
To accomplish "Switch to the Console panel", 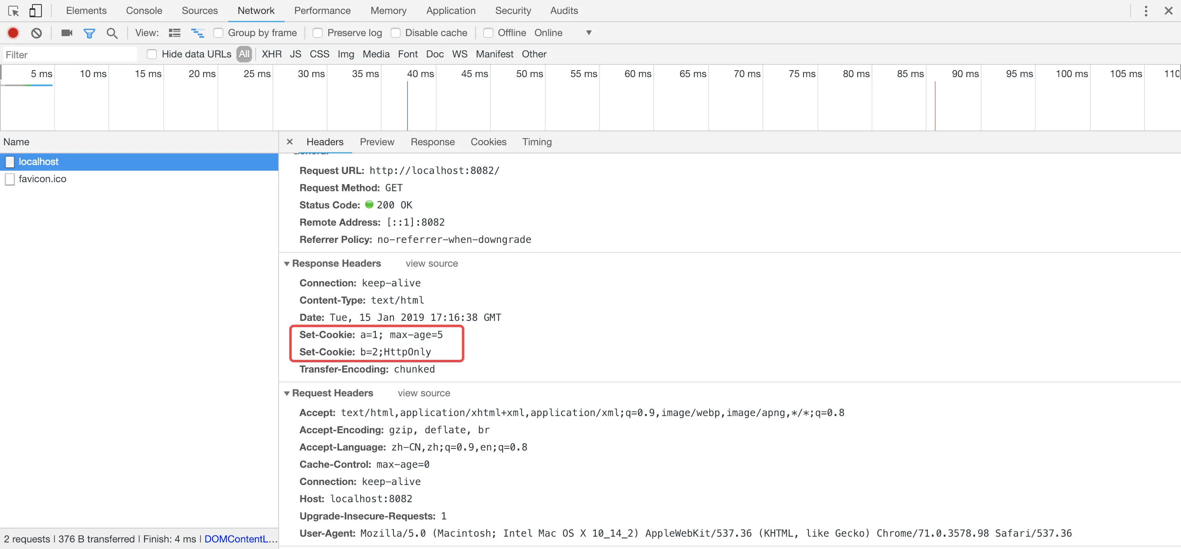I will (x=144, y=10).
